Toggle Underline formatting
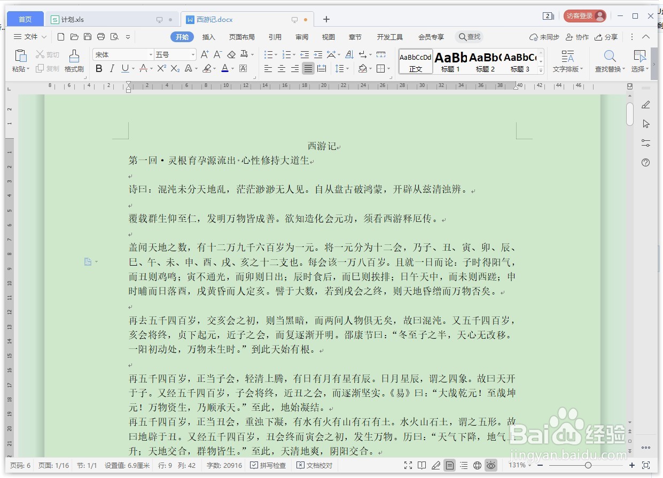Viewport: 663px width, 478px height. pos(125,68)
